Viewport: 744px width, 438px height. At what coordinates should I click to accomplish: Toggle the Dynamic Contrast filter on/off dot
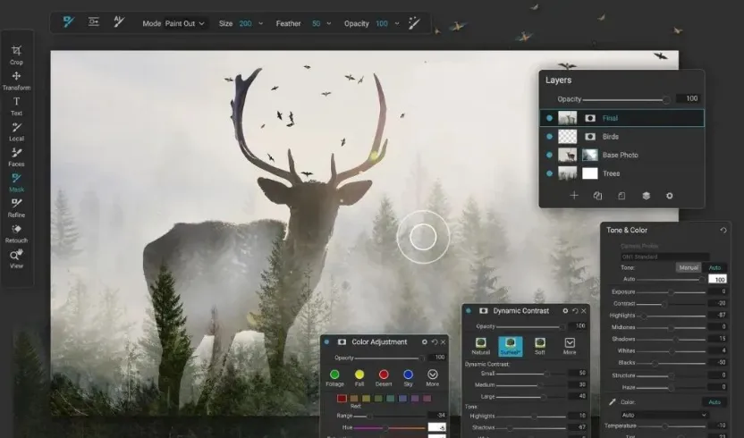pyautogui.click(x=469, y=311)
